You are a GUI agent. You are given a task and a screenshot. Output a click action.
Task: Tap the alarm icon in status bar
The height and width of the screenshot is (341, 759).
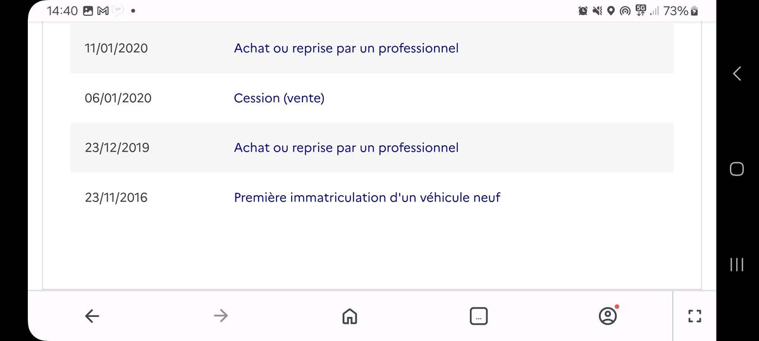point(583,11)
